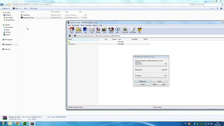The height and width of the screenshot is (126, 224).
Task: Click New folder in the Explorer toolbar
Action: 34,8
